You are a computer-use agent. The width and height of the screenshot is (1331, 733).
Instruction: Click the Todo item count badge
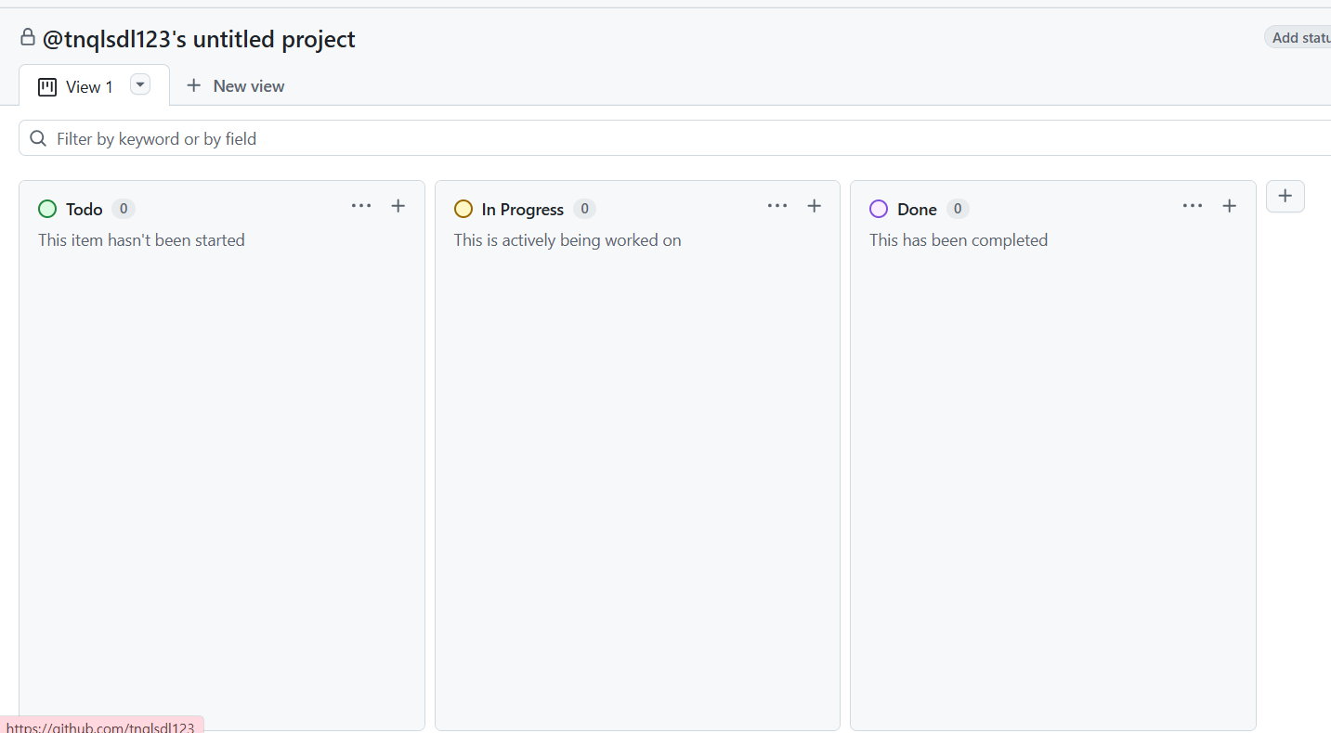(124, 209)
